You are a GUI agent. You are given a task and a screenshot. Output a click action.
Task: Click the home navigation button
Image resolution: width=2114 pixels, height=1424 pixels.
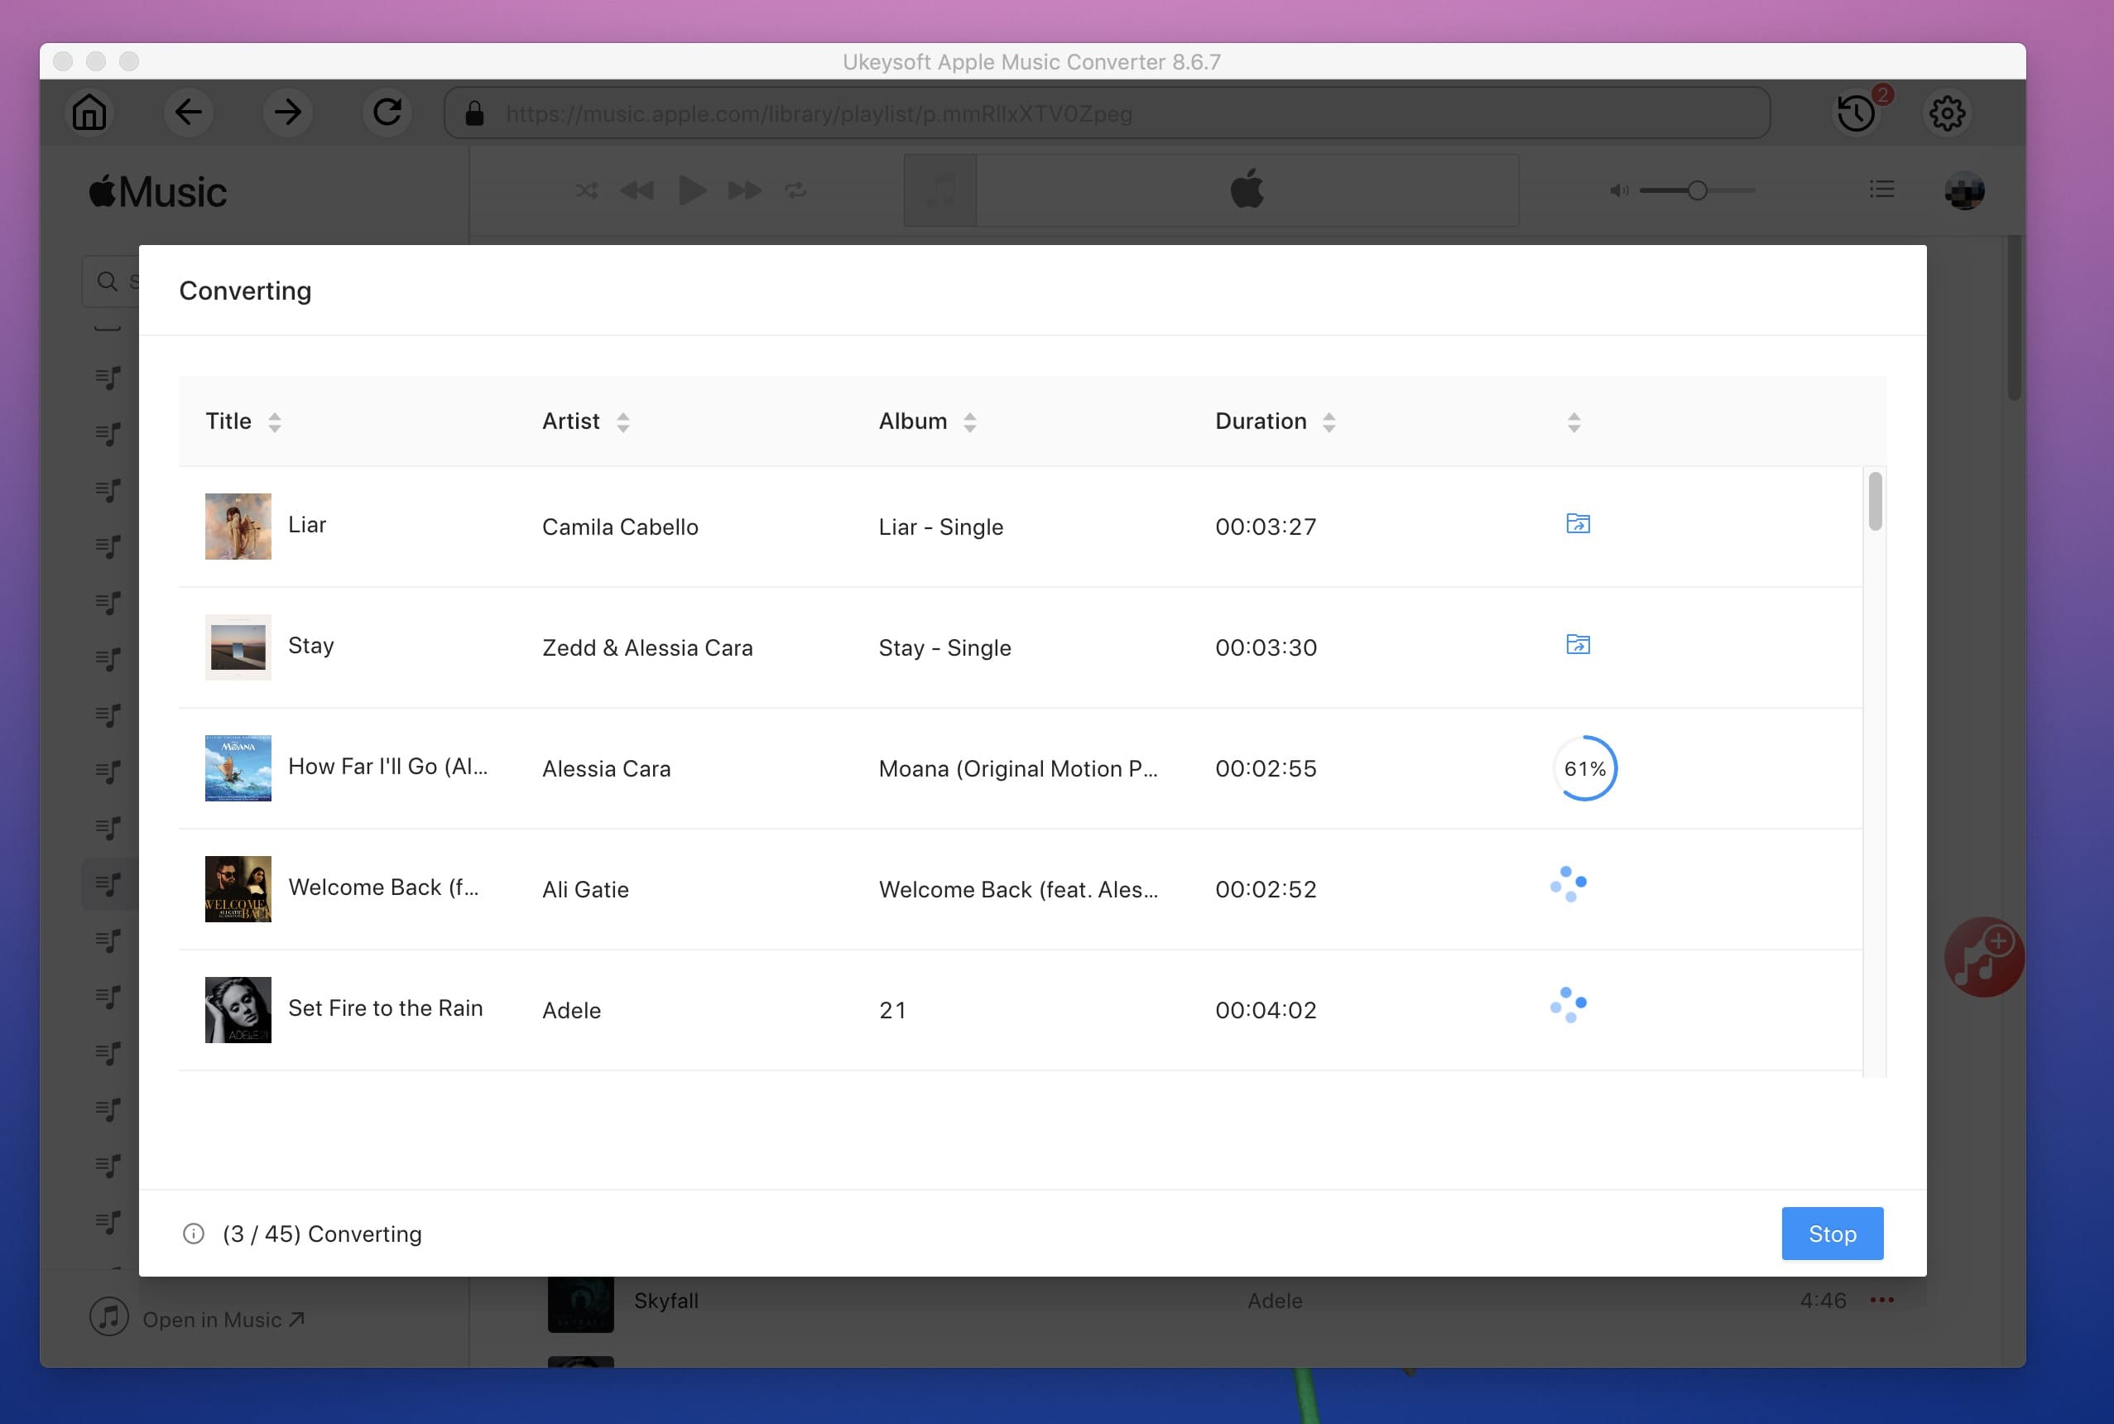click(89, 113)
